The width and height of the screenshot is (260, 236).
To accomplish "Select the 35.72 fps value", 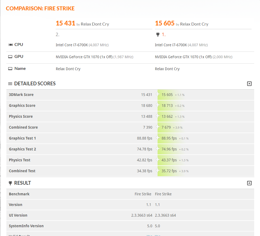I will (169, 171).
